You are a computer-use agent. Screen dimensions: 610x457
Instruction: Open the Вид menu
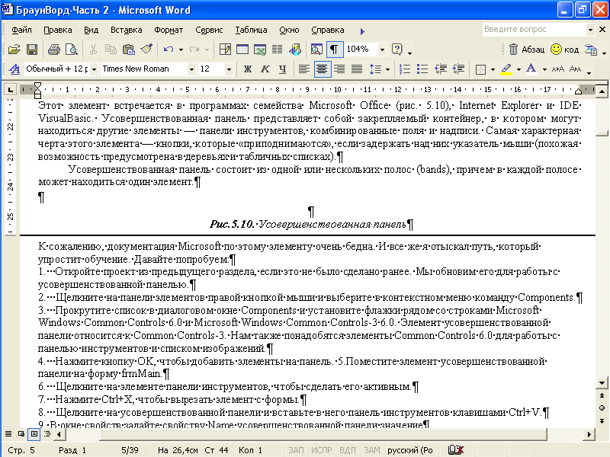[91, 30]
